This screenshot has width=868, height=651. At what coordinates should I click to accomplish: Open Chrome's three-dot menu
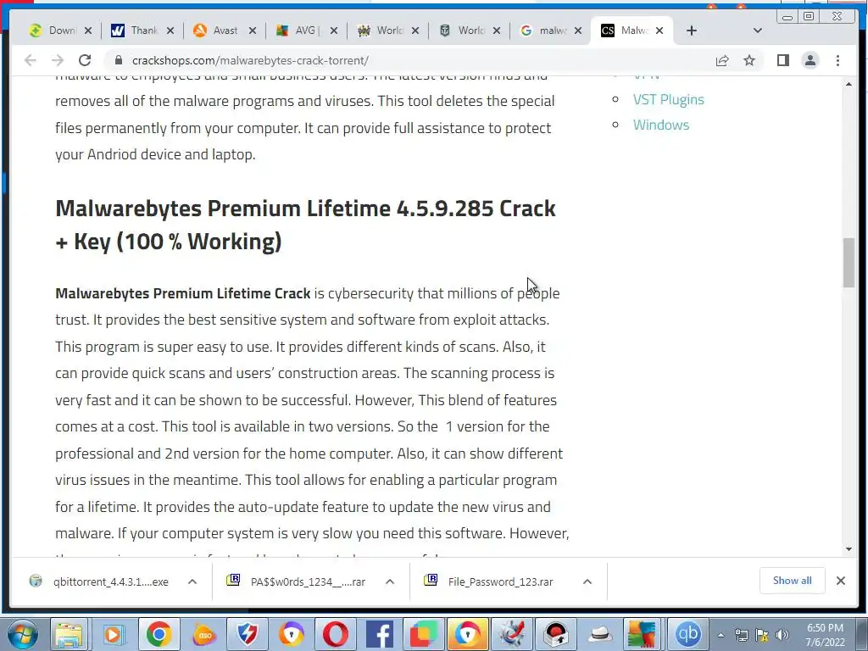pos(837,60)
